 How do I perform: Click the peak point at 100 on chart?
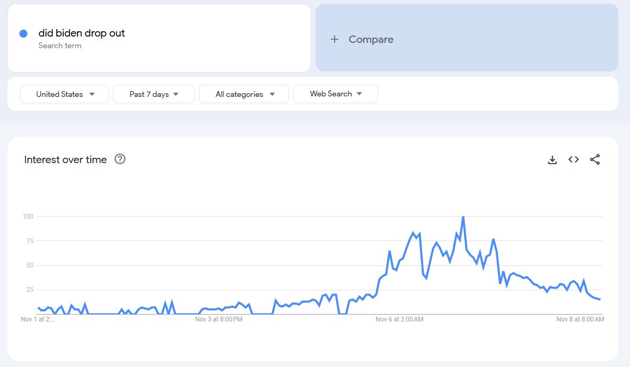click(x=463, y=217)
